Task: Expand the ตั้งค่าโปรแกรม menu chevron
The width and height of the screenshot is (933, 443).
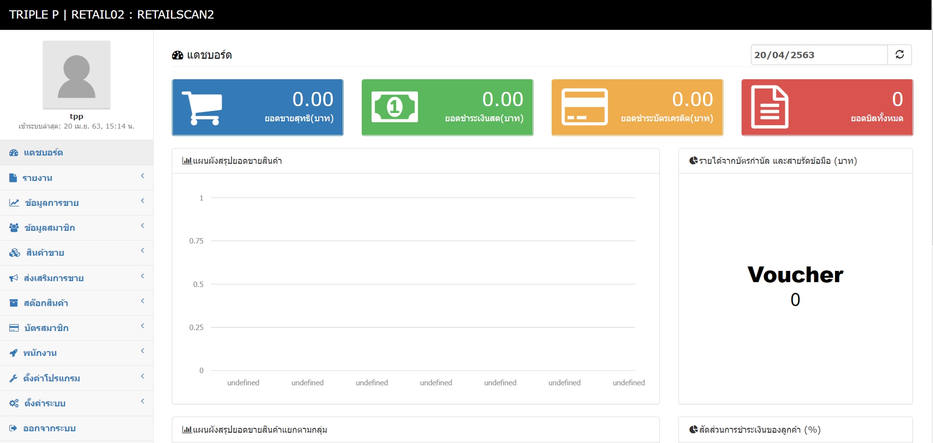Action: click(x=142, y=376)
